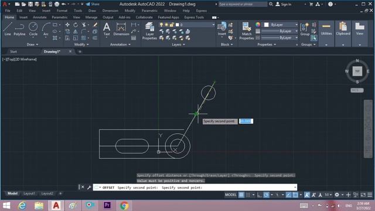Click the Customization menu icon in status bar
This screenshot has width=375, height=211.
pyautogui.click(x=370, y=195)
